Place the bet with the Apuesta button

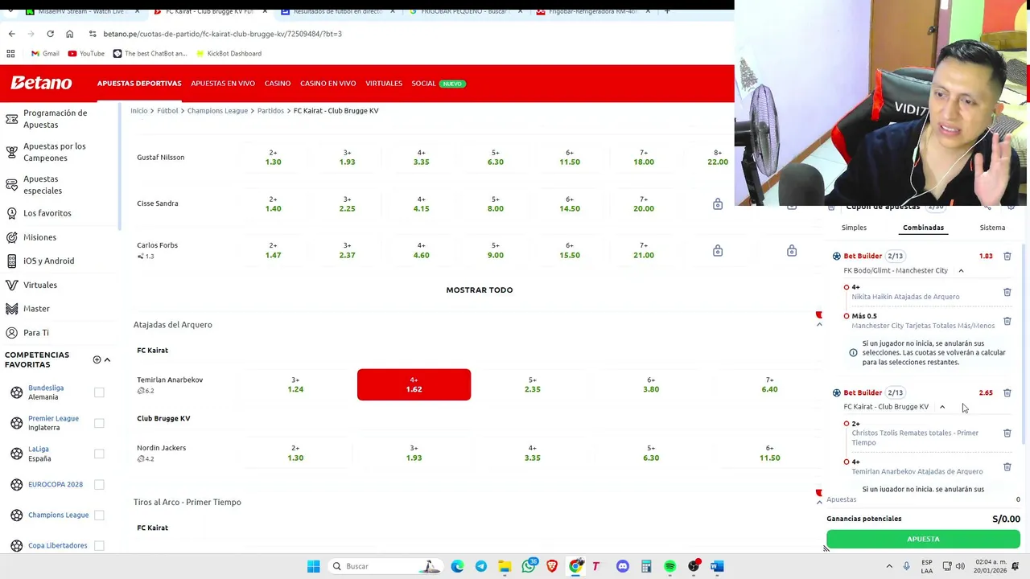(x=923, y=539)
